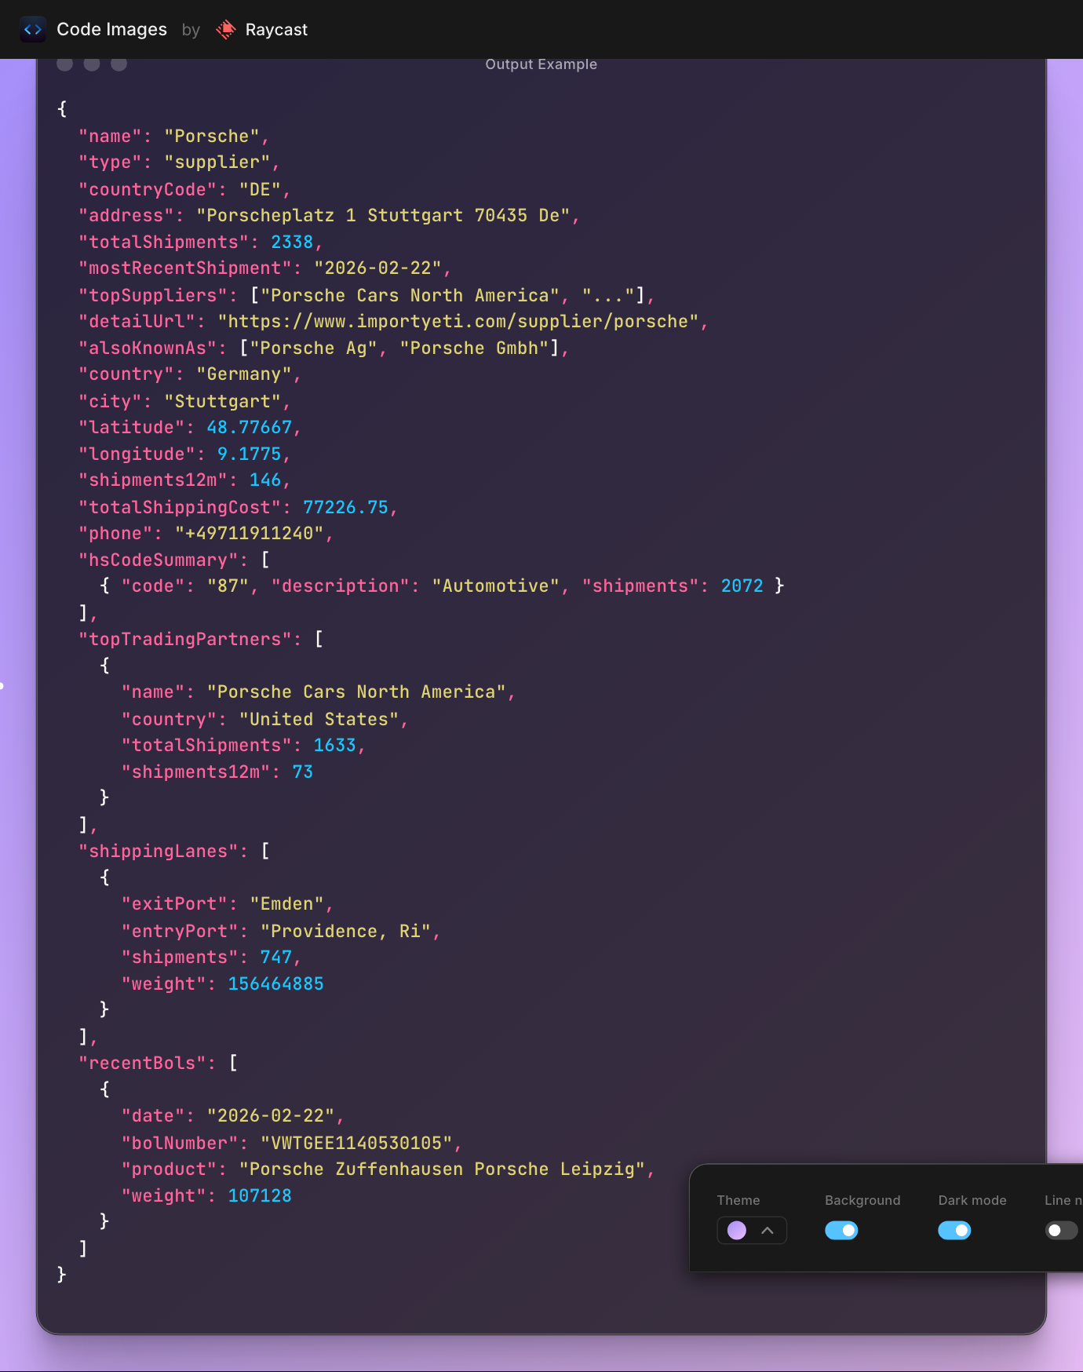Click the "recentBols" key
The width and height of the screenshot is (1083, 1372).
(x=142, y=1064)
